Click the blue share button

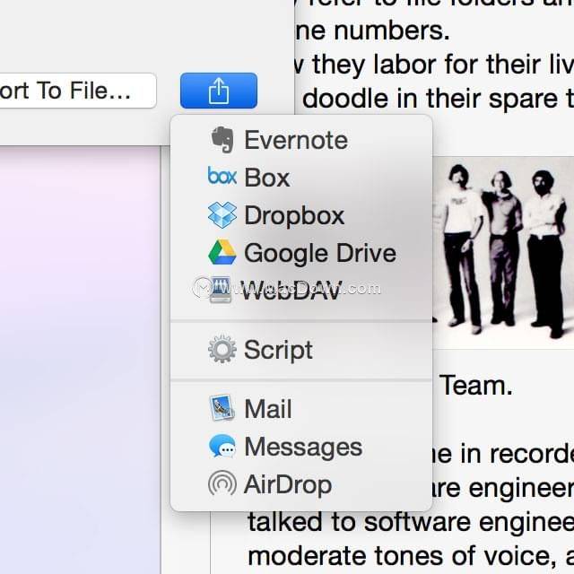pos(218,91)
